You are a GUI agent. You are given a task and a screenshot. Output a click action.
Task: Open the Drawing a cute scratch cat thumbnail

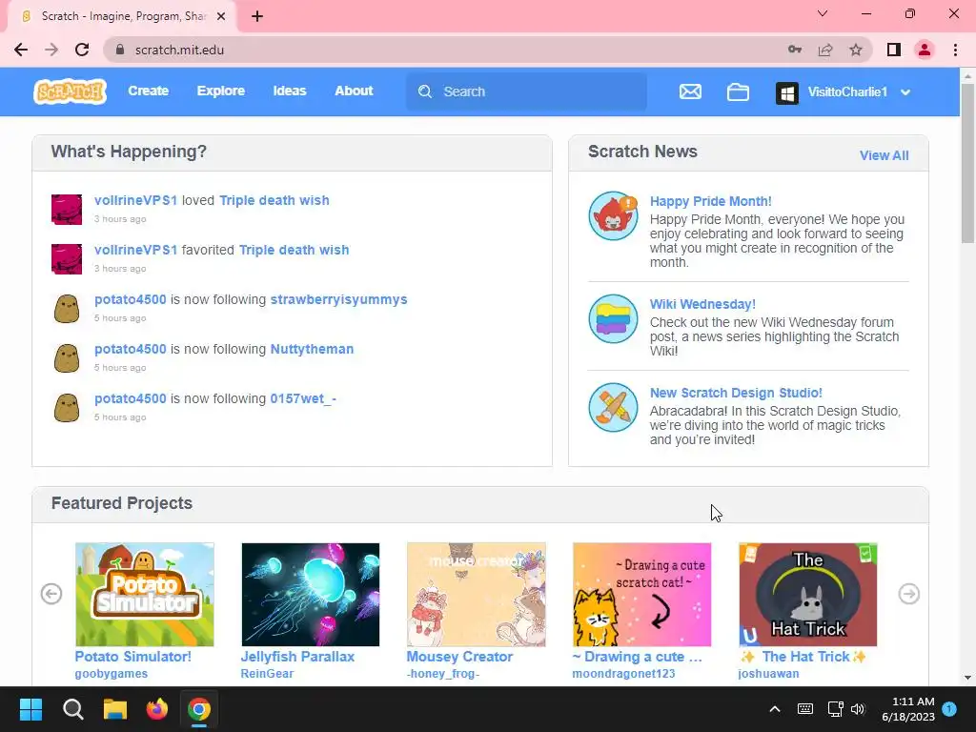(x=641, y=595)
